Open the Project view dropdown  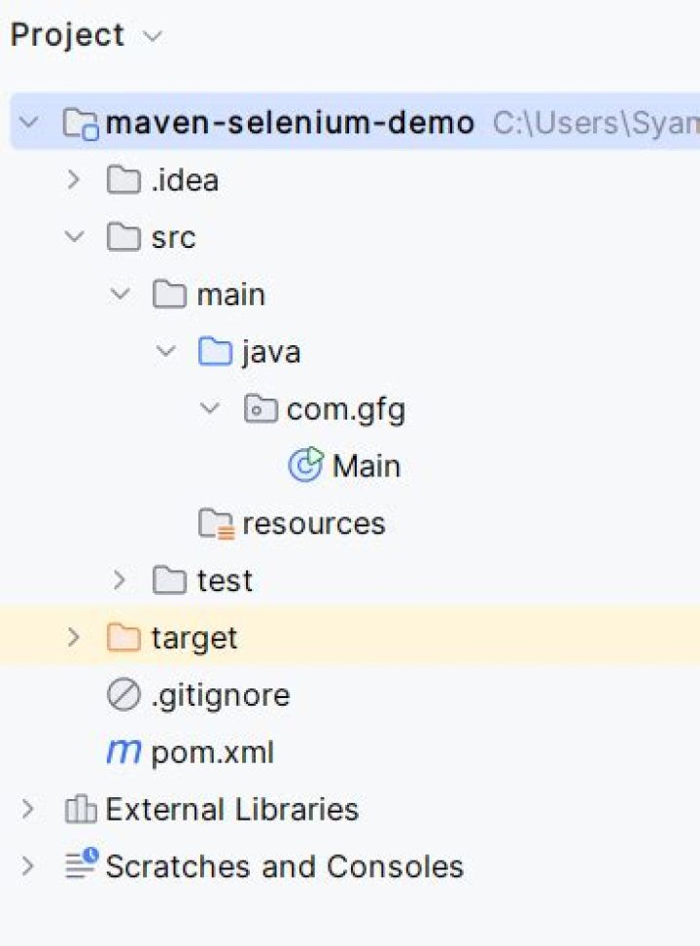tap(152, 36)
